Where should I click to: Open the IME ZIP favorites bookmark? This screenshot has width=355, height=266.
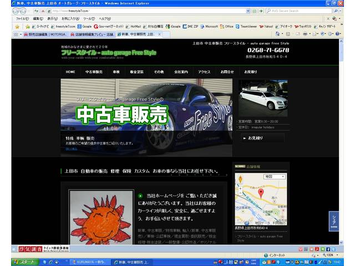[x=190, y=27]
